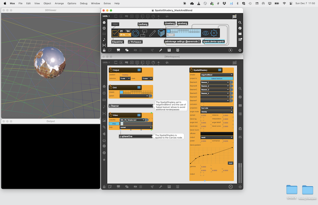Click the flowchart patcher icon

click(144, 33)
